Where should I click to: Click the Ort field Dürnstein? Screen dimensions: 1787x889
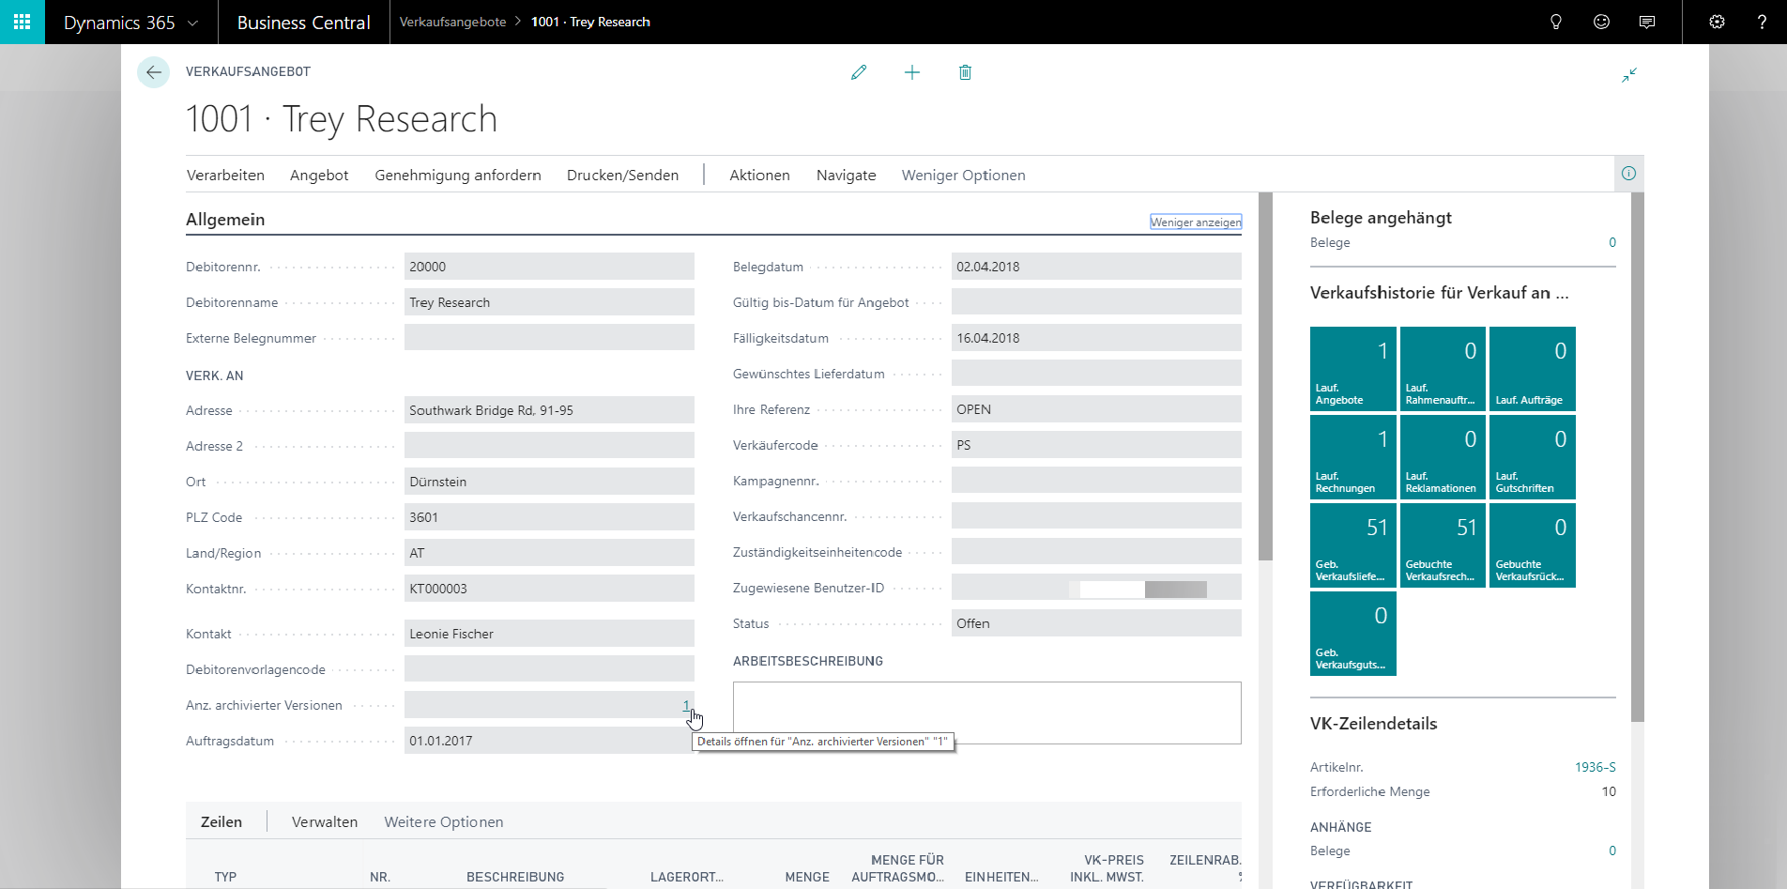[x=549, y=482]
